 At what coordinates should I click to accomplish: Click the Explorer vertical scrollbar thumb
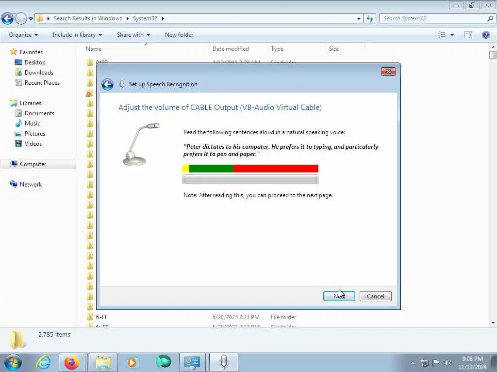[x=493, y=55]
